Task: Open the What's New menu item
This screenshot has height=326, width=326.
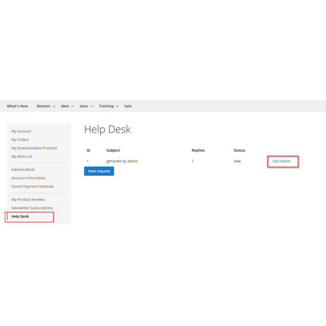Action: pos(17,106)
